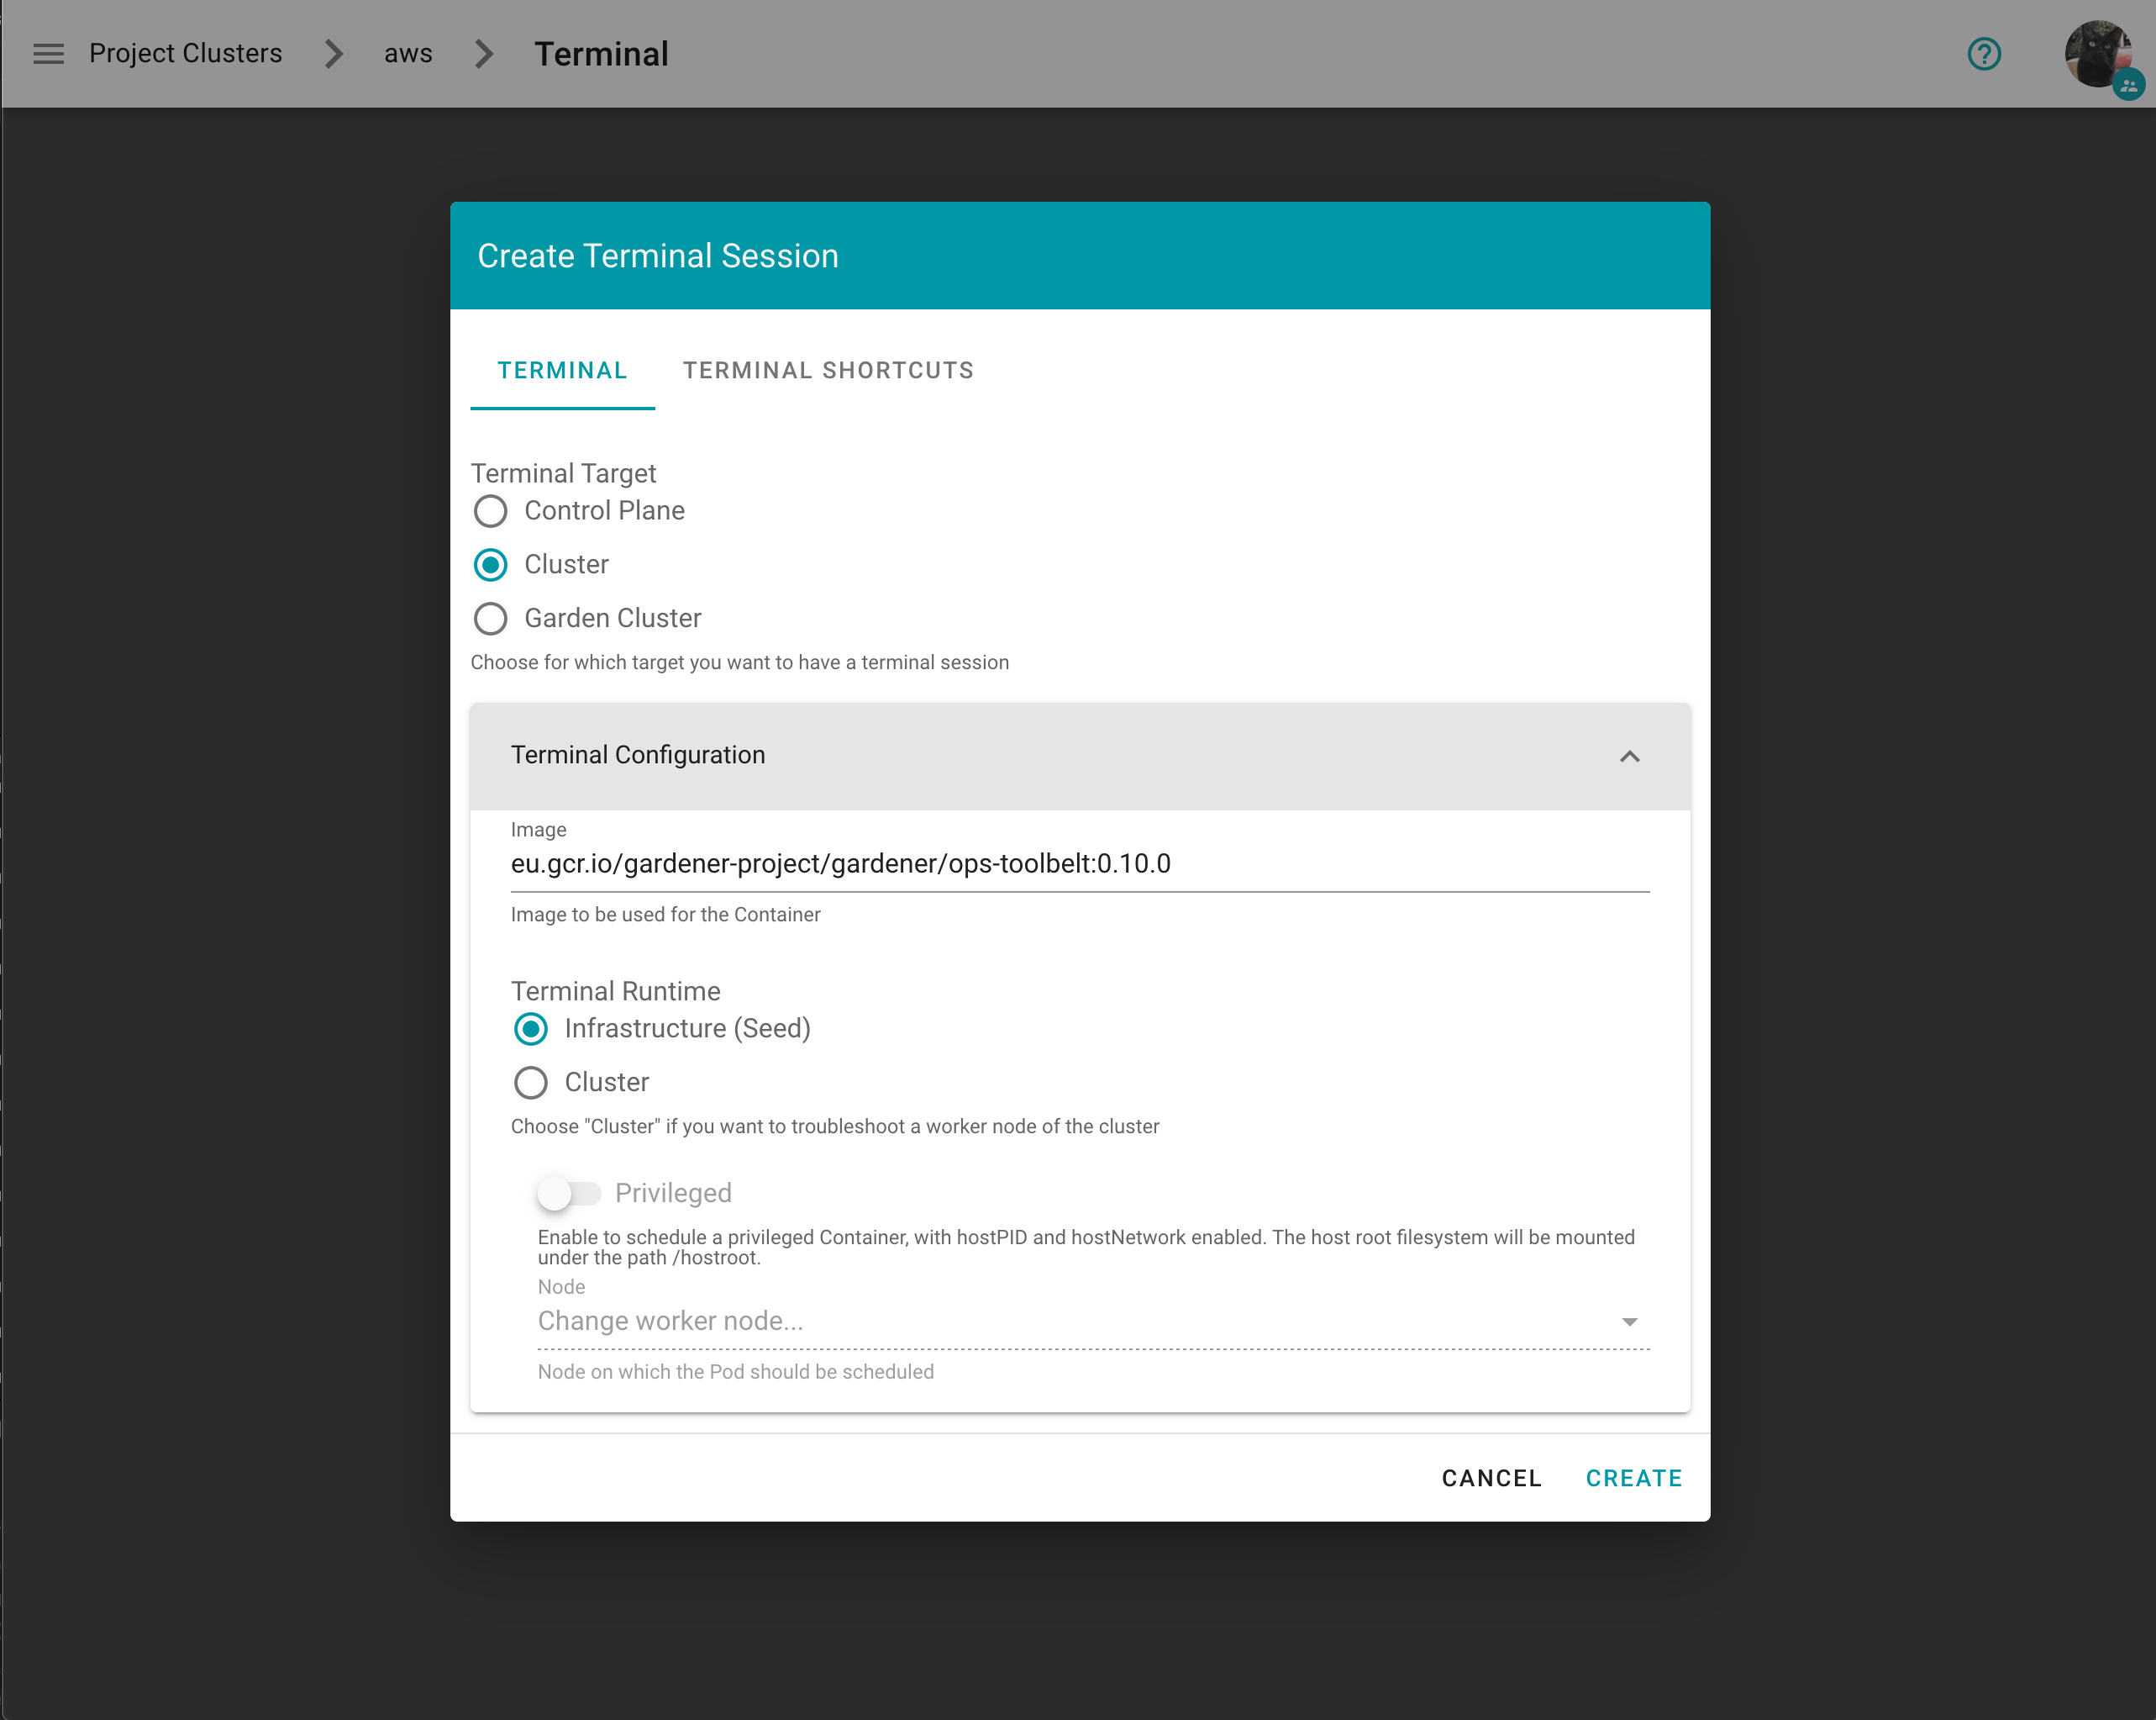Click the help question mark icon
Screen dimensions: 2156x1720
pos(1983,54)
